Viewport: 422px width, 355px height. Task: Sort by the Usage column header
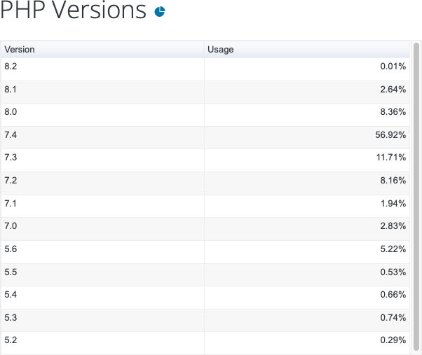[307, 50]
